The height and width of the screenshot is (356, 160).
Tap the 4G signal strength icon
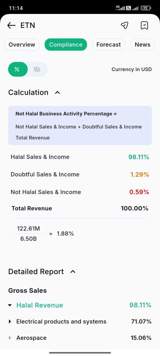coord(120,8)
